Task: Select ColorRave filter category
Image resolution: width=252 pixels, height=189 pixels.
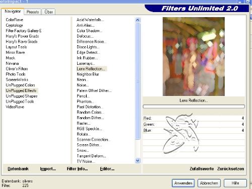Action: click(x=15, y=20)
